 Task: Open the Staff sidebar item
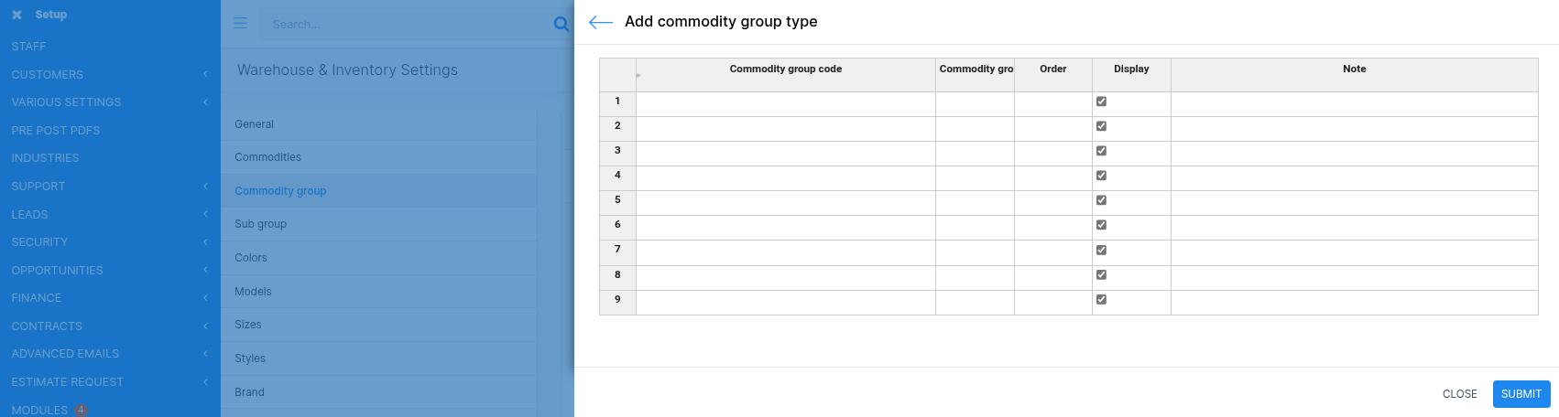(28, 47)
